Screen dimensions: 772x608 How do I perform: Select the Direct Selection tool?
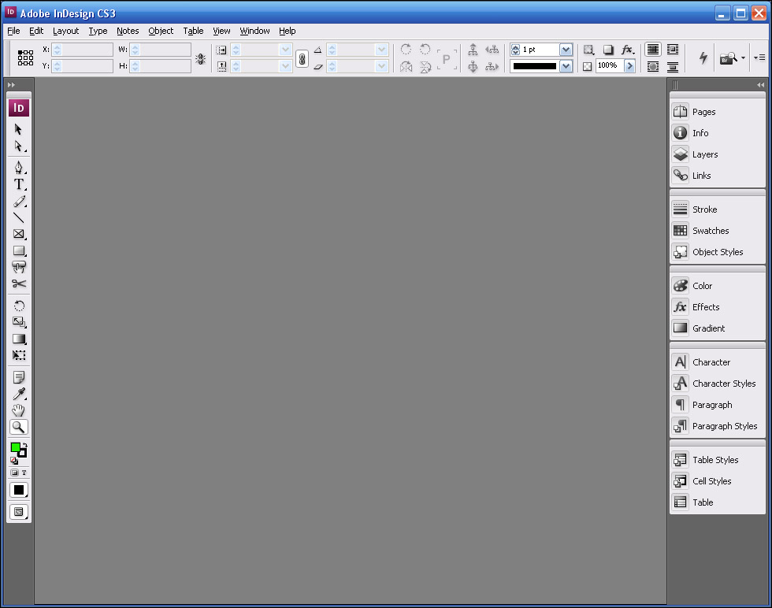click(19, 146)
